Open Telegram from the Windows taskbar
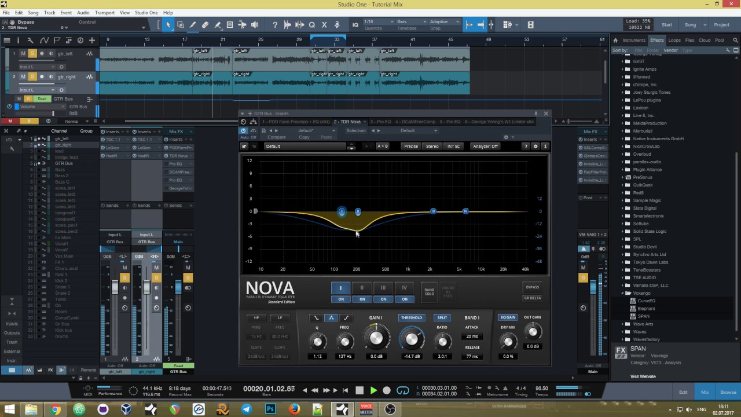Screen dimensions: 741x417 point(247,409)
